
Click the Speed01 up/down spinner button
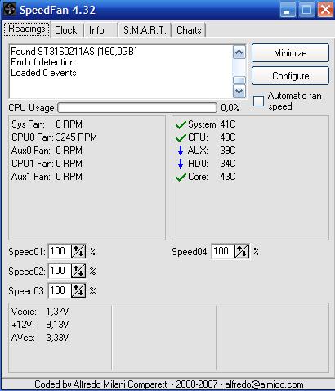point(78,251)
